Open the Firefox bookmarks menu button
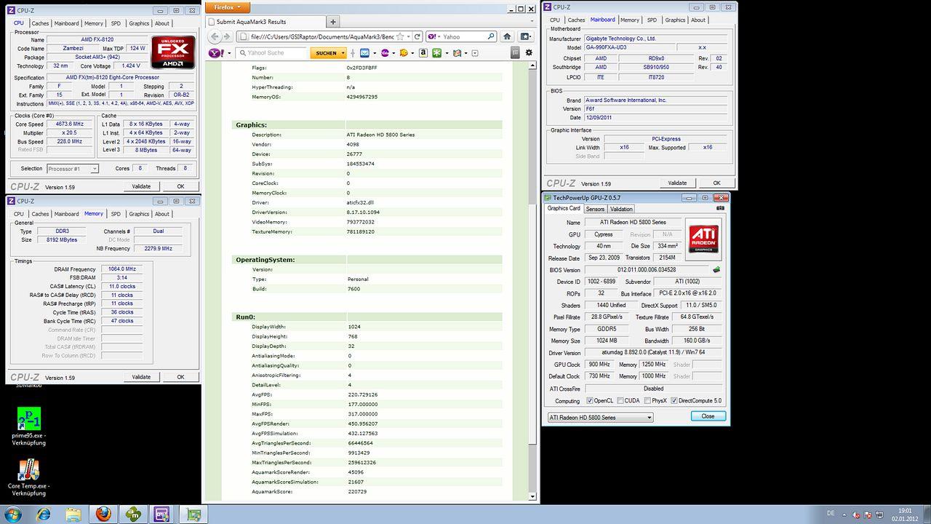The image size is (931, 524). coord(527,36)
